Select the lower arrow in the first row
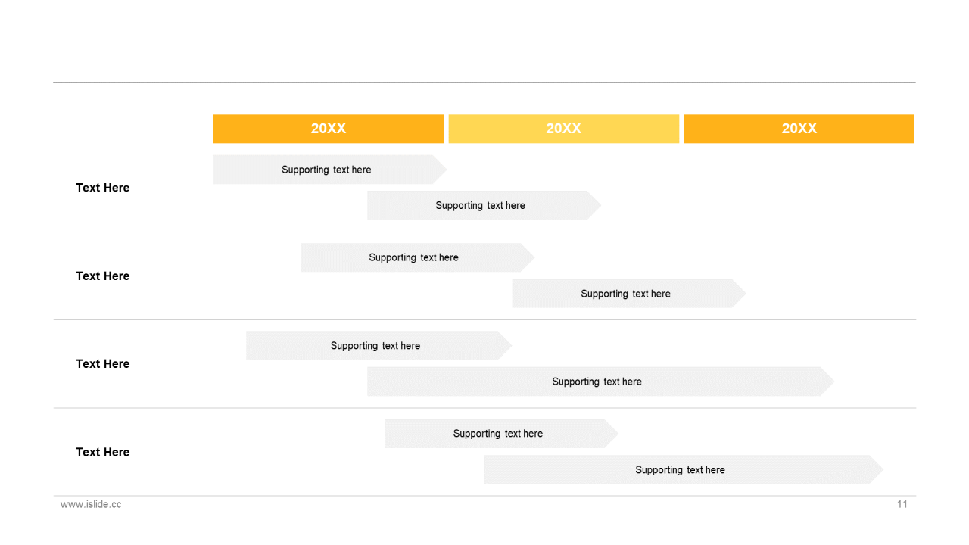The width and height of the screenshot is (969, 545). tap(480, 205)
